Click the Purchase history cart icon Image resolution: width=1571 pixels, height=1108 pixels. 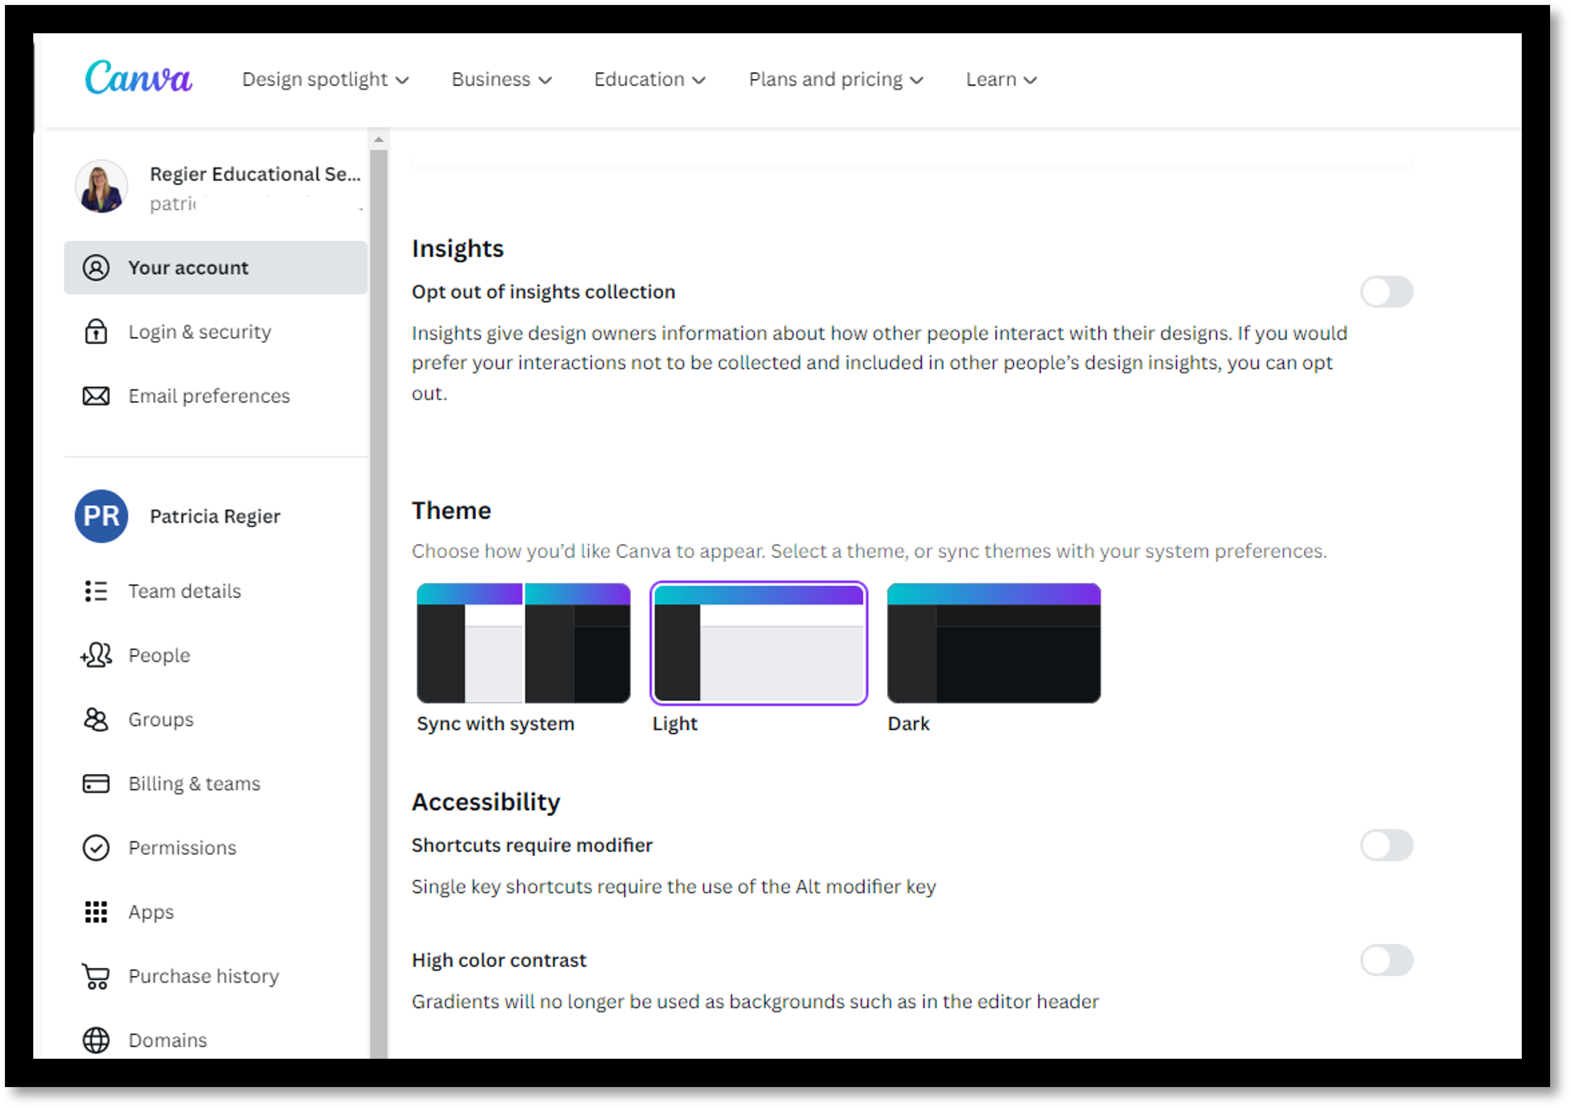pyautogui.click(x=96, y=976)
